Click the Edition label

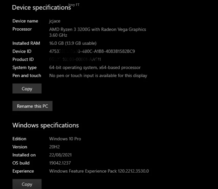19,139
